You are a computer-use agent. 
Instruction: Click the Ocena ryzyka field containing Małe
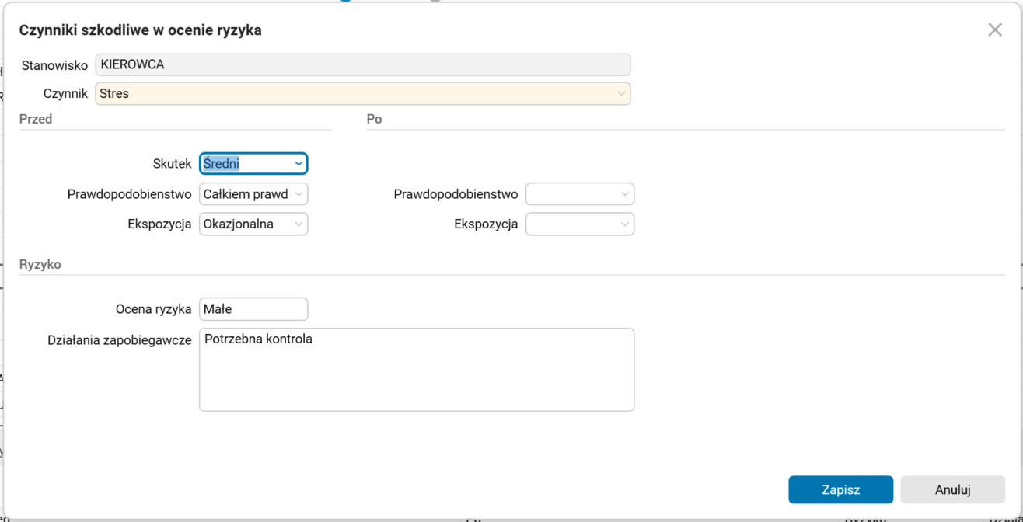pos(253,309)
